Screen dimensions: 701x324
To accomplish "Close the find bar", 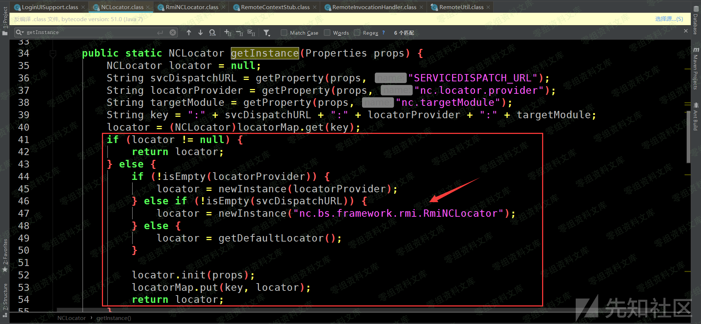I will (686, 31).
